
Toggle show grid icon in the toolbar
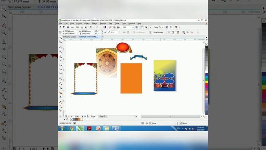tap(146, 27)
